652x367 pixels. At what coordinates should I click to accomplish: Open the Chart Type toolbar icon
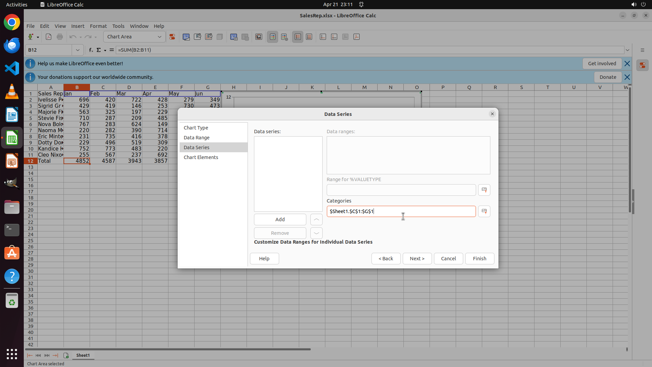click(x=186, y=37)
